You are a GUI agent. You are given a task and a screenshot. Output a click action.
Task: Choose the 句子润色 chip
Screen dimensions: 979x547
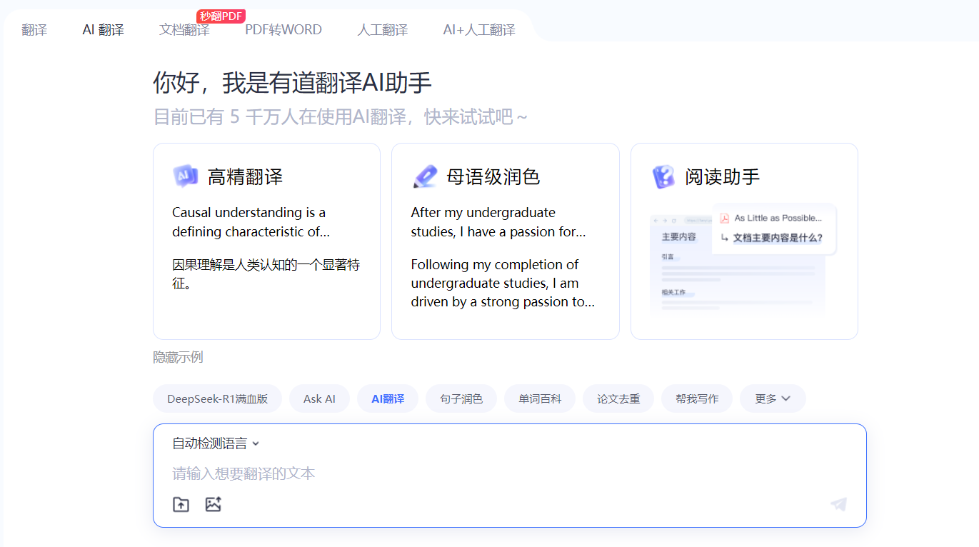pyautogui.click(x=461, y=398)
